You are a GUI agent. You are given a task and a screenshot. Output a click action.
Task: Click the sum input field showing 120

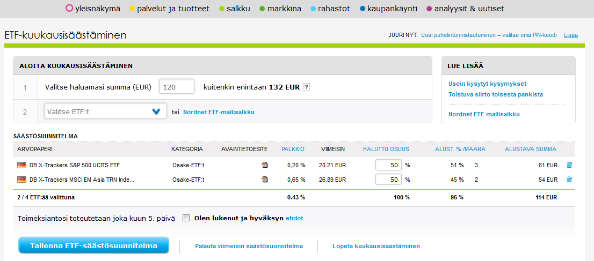[177, 87]
